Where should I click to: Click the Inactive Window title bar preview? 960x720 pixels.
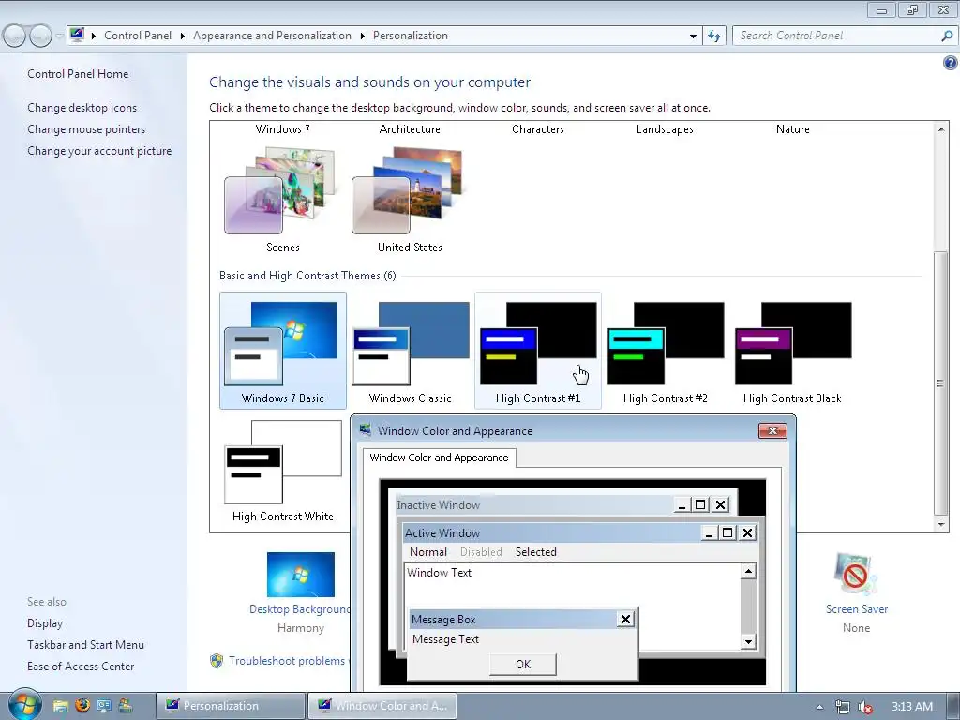coord(532,505)
